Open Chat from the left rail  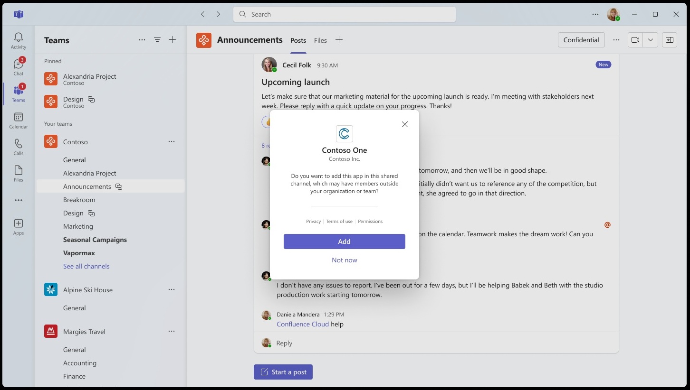coord(19,67)
